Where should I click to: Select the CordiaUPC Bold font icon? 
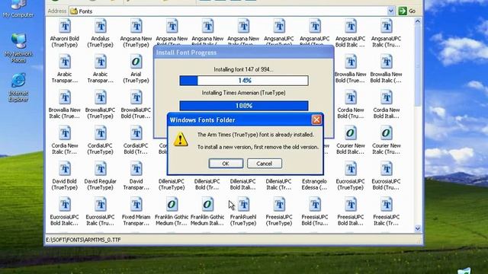136,133
